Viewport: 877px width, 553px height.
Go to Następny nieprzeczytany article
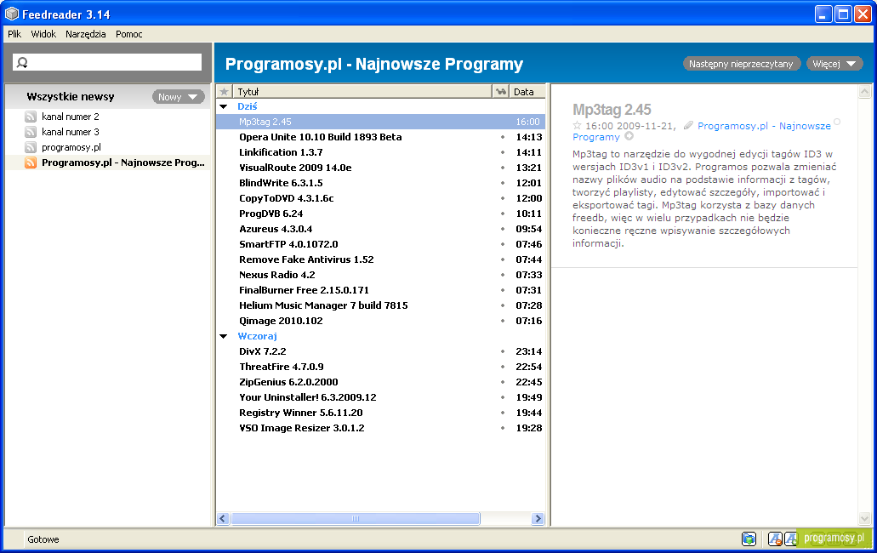[741, 64]
